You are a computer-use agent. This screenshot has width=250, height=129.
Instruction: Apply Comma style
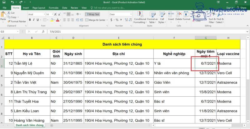[x=121, y=20]
